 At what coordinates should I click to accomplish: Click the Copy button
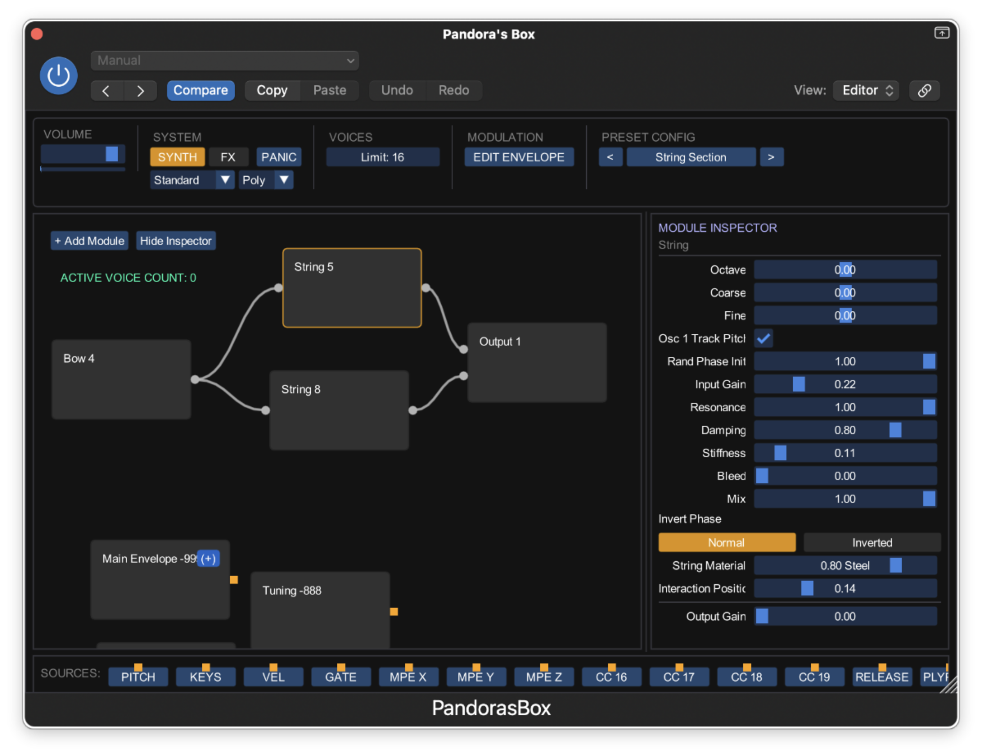point(272,90)
